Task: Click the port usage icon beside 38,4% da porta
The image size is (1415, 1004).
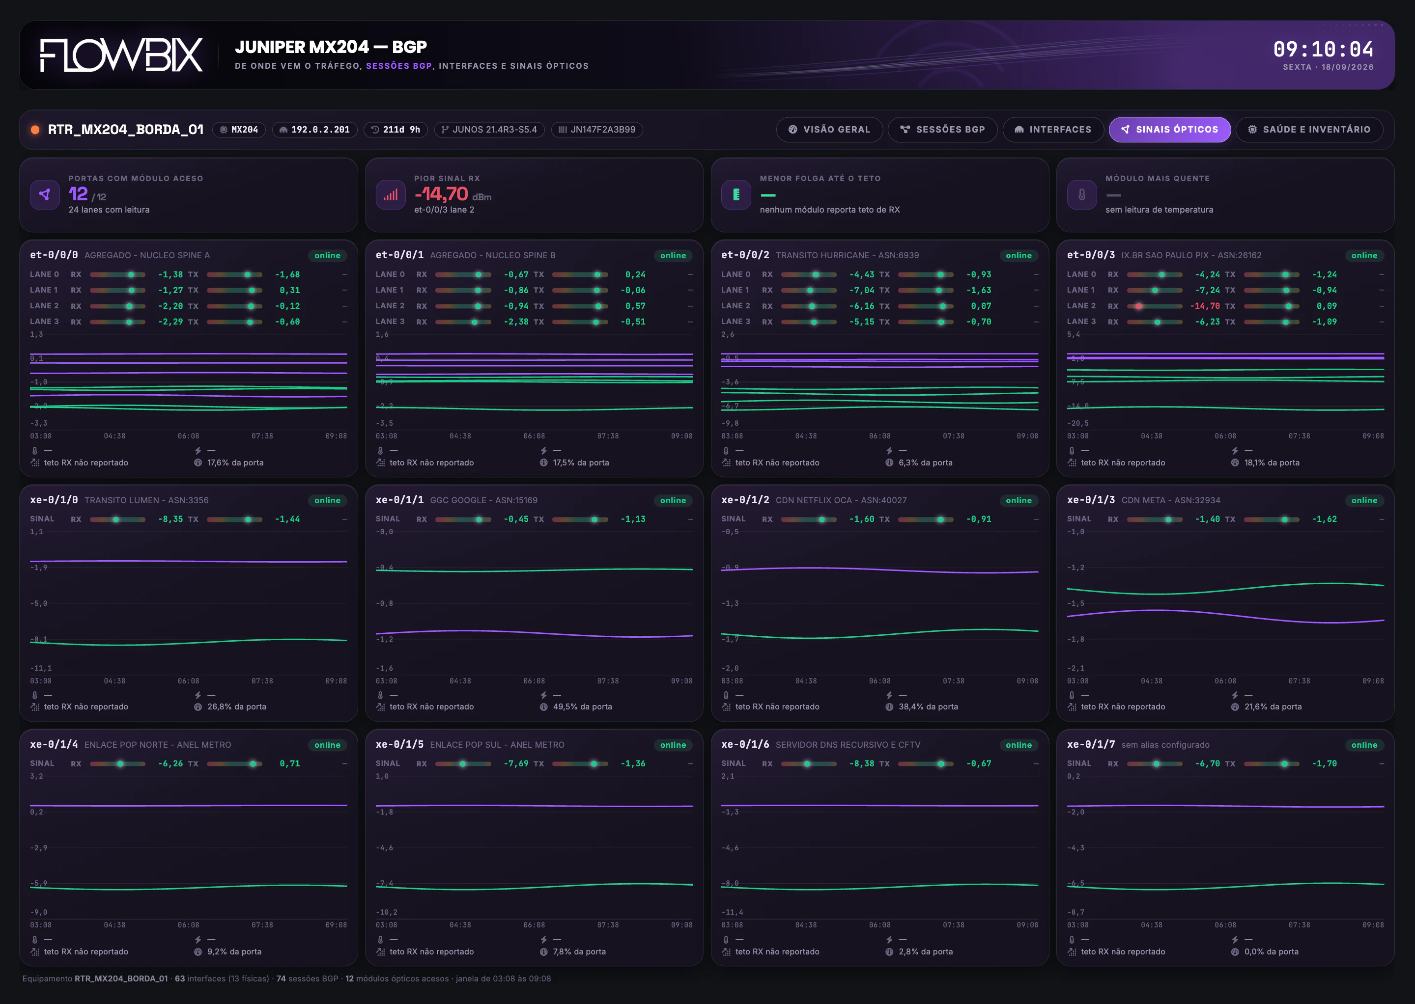Action: point(890,706)
